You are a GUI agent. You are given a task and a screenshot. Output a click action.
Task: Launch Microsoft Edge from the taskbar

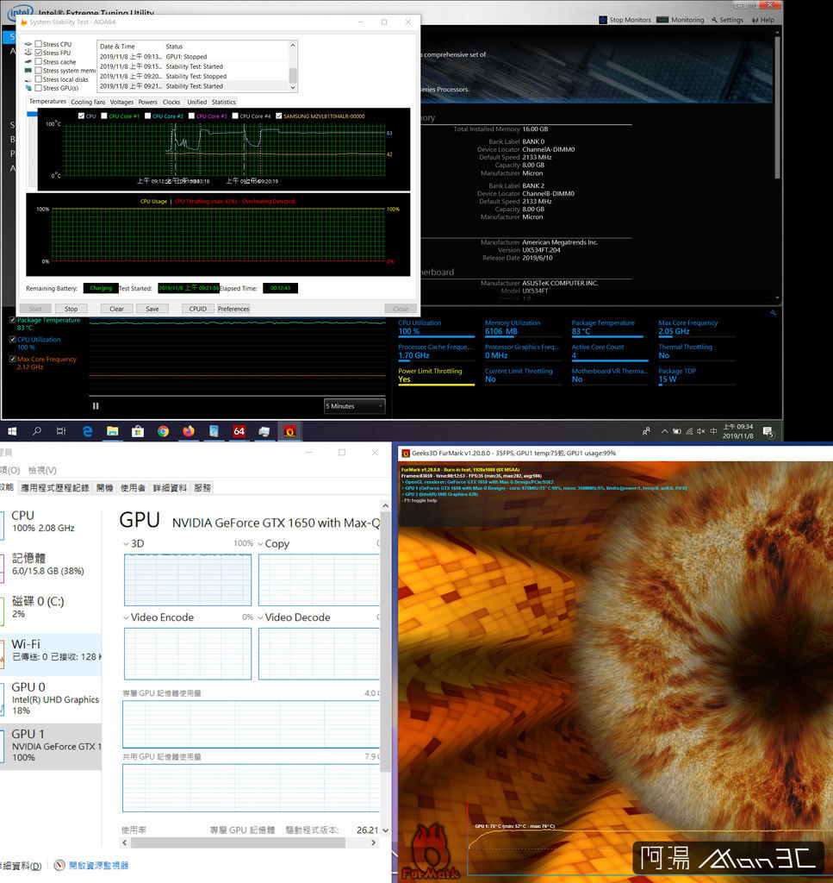click(87, 431)
